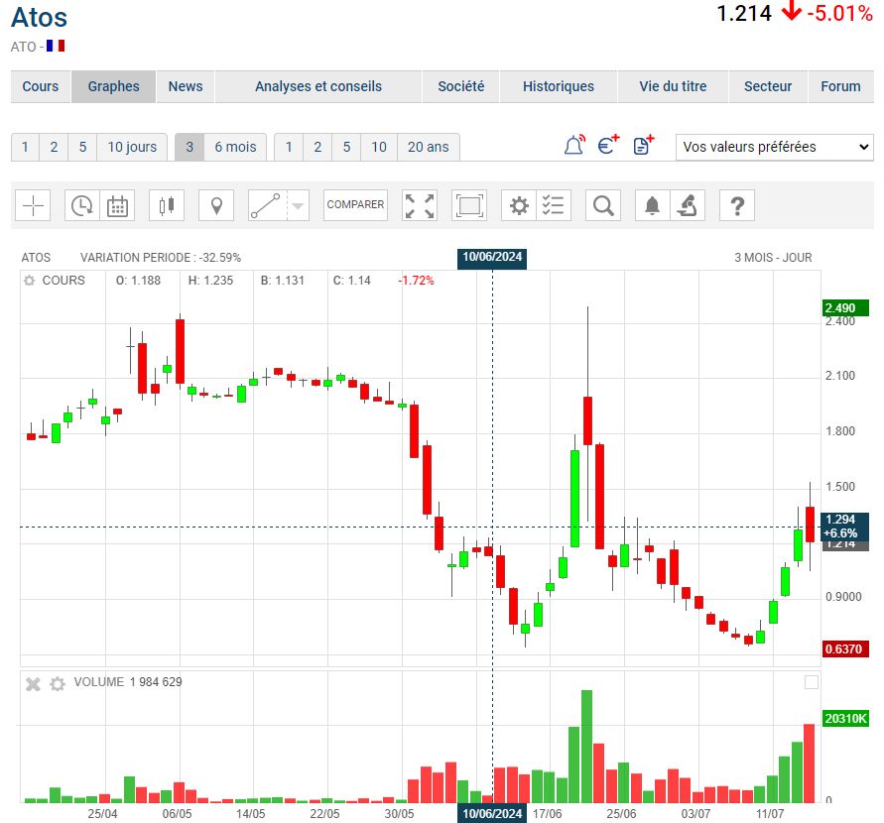Open the Vie du titre tab
This screenshot has height=823, width=884.
coord(673,86)
